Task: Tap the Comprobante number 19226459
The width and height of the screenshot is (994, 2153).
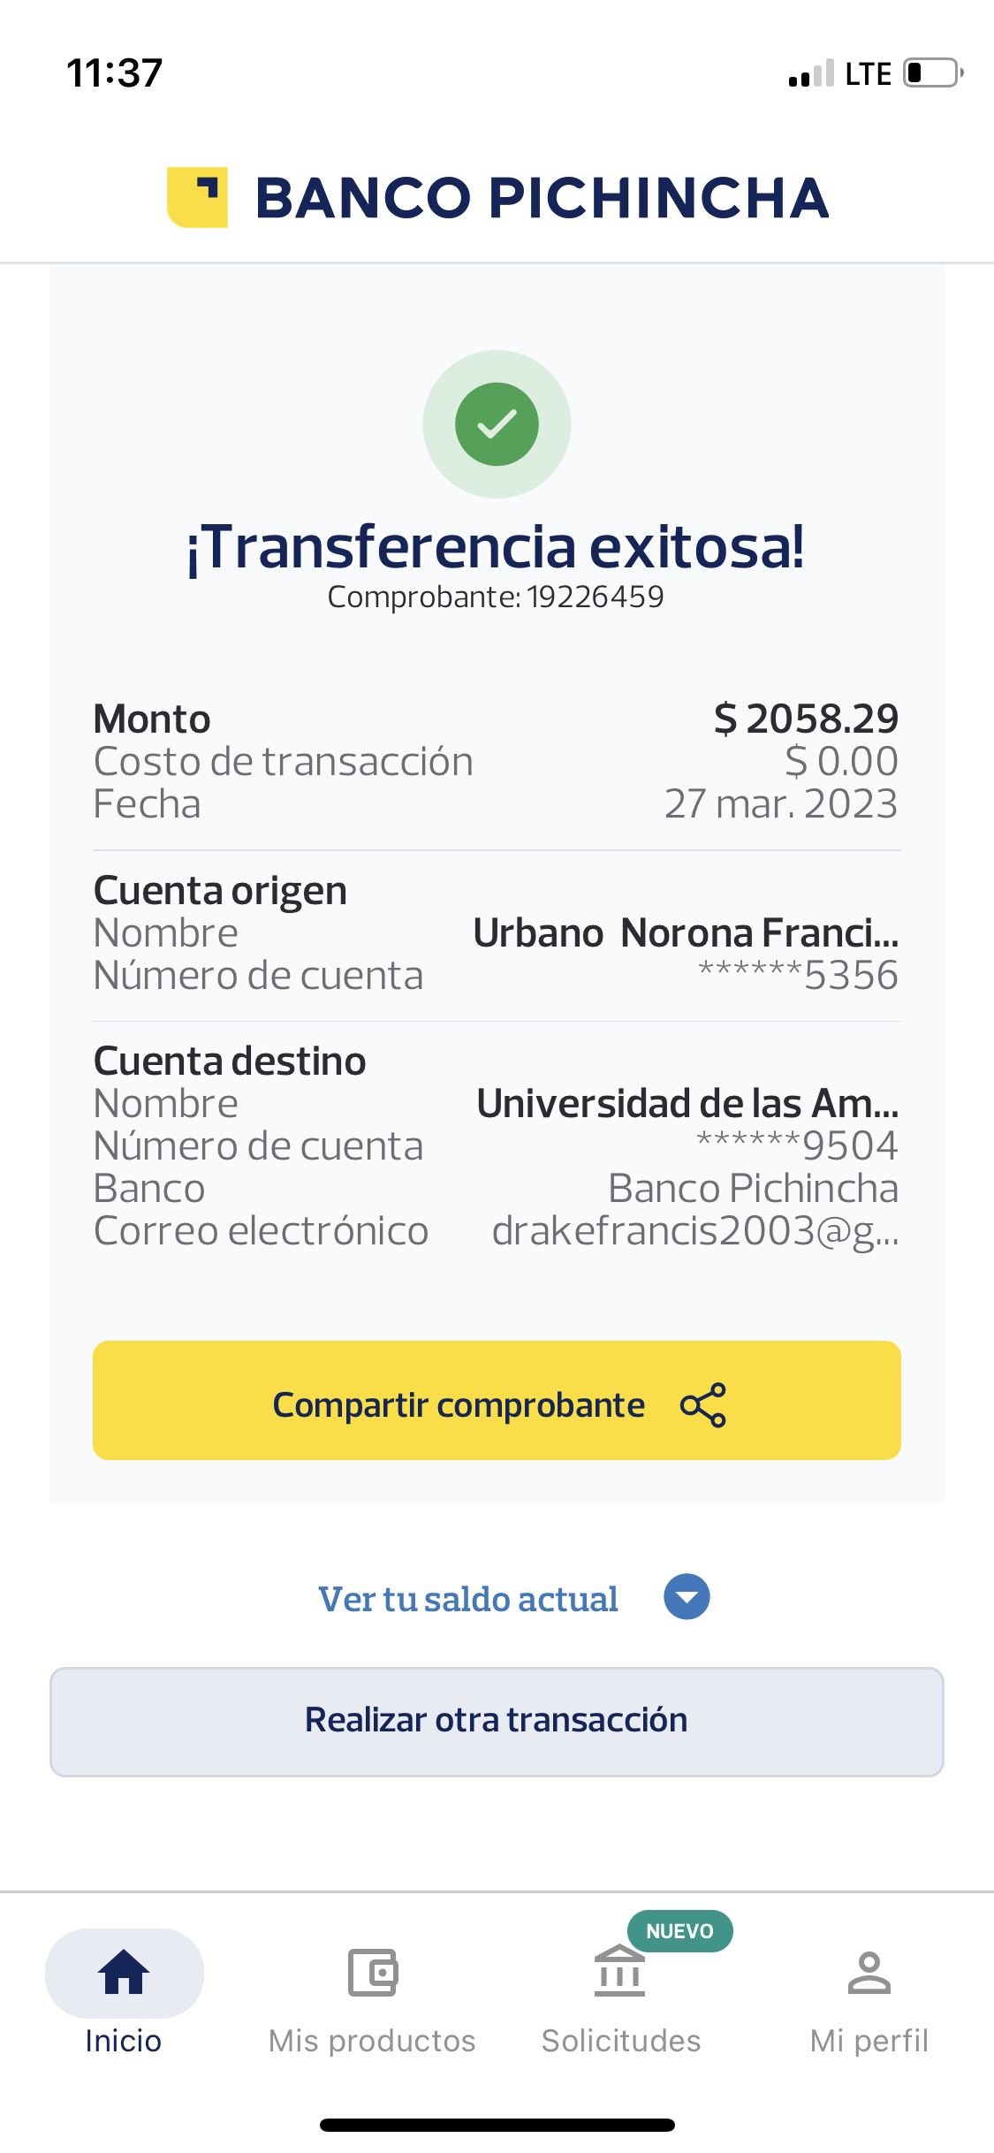Action: coord(595,597)
